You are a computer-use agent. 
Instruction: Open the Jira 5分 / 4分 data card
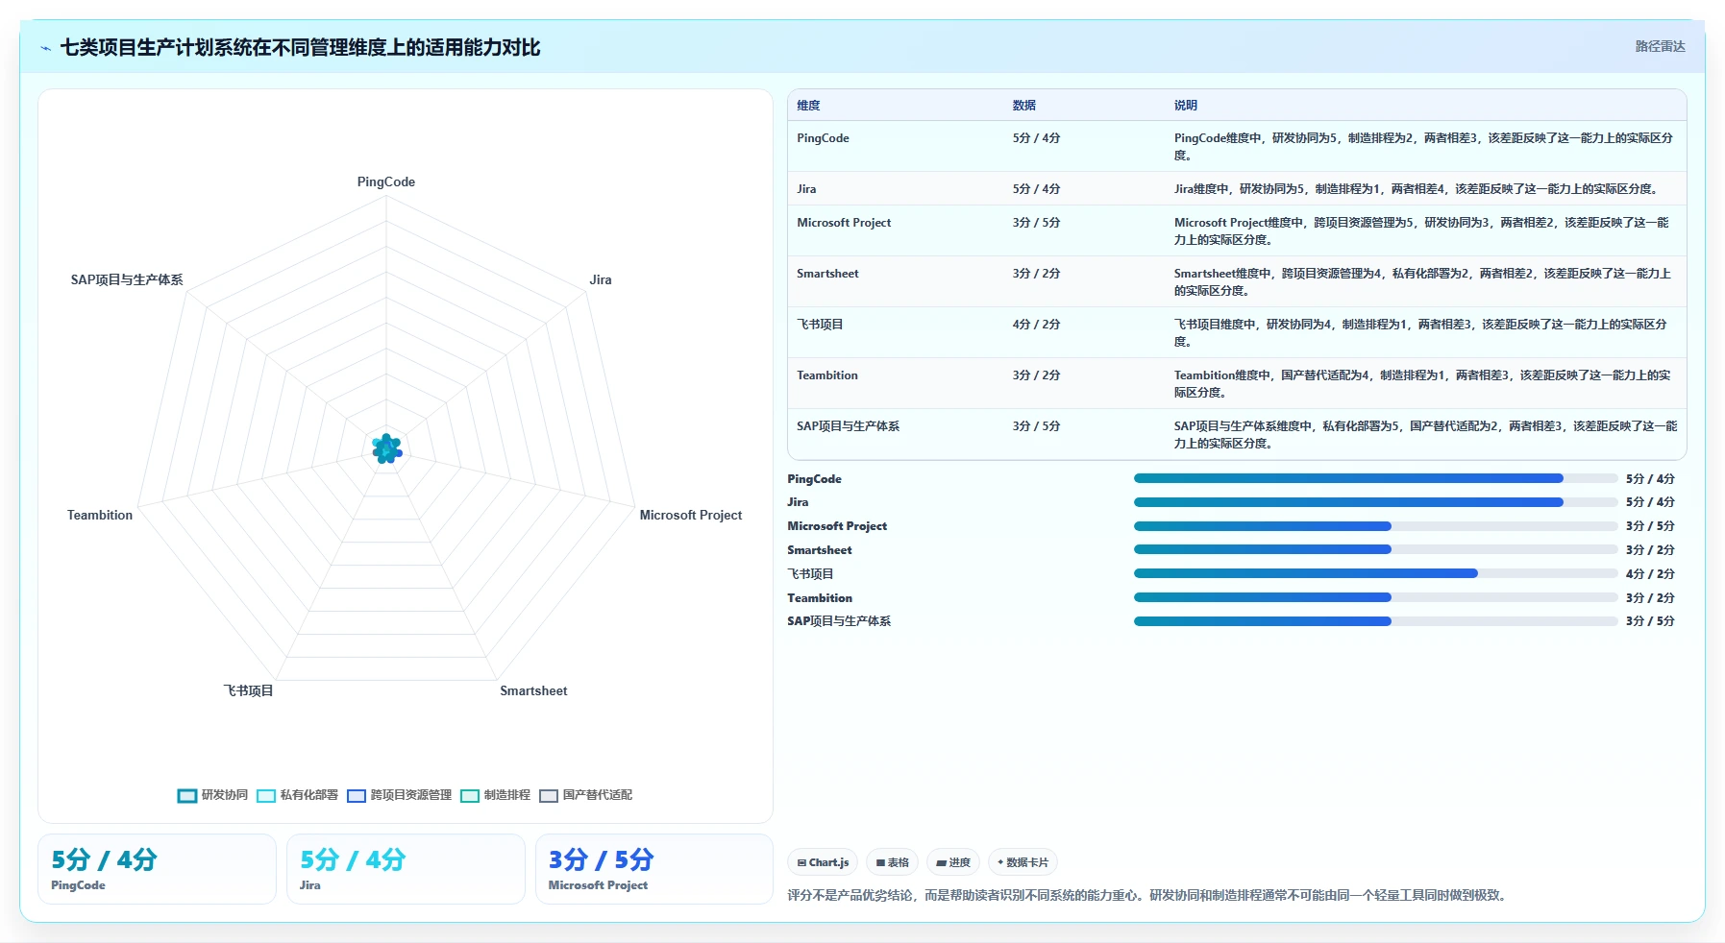pyautogui.click(x=406, y=869)
